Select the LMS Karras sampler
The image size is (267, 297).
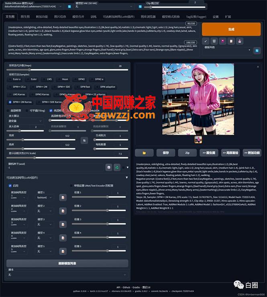pos(17,94)
